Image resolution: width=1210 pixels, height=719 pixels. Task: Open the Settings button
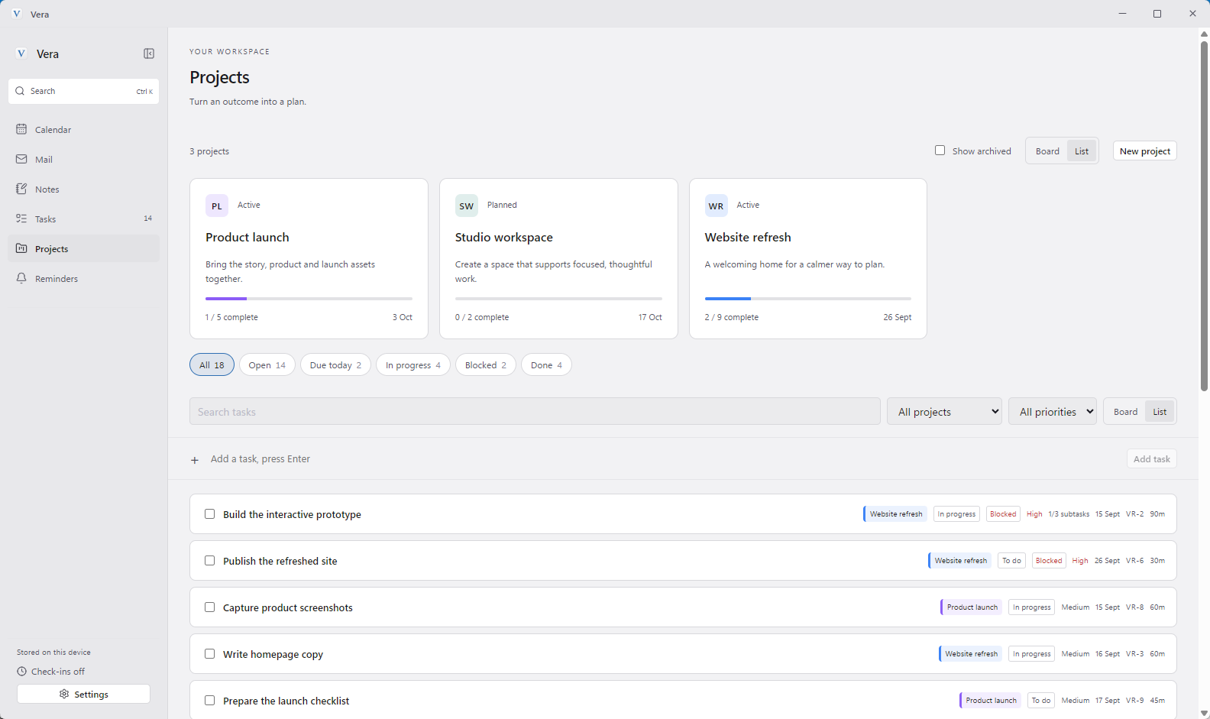[83, 694]
